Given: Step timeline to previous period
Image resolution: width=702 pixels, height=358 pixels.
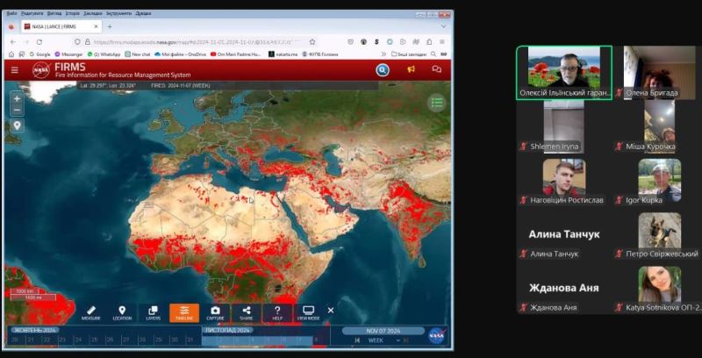Looking at the screenshot, I should coord(357,340).
